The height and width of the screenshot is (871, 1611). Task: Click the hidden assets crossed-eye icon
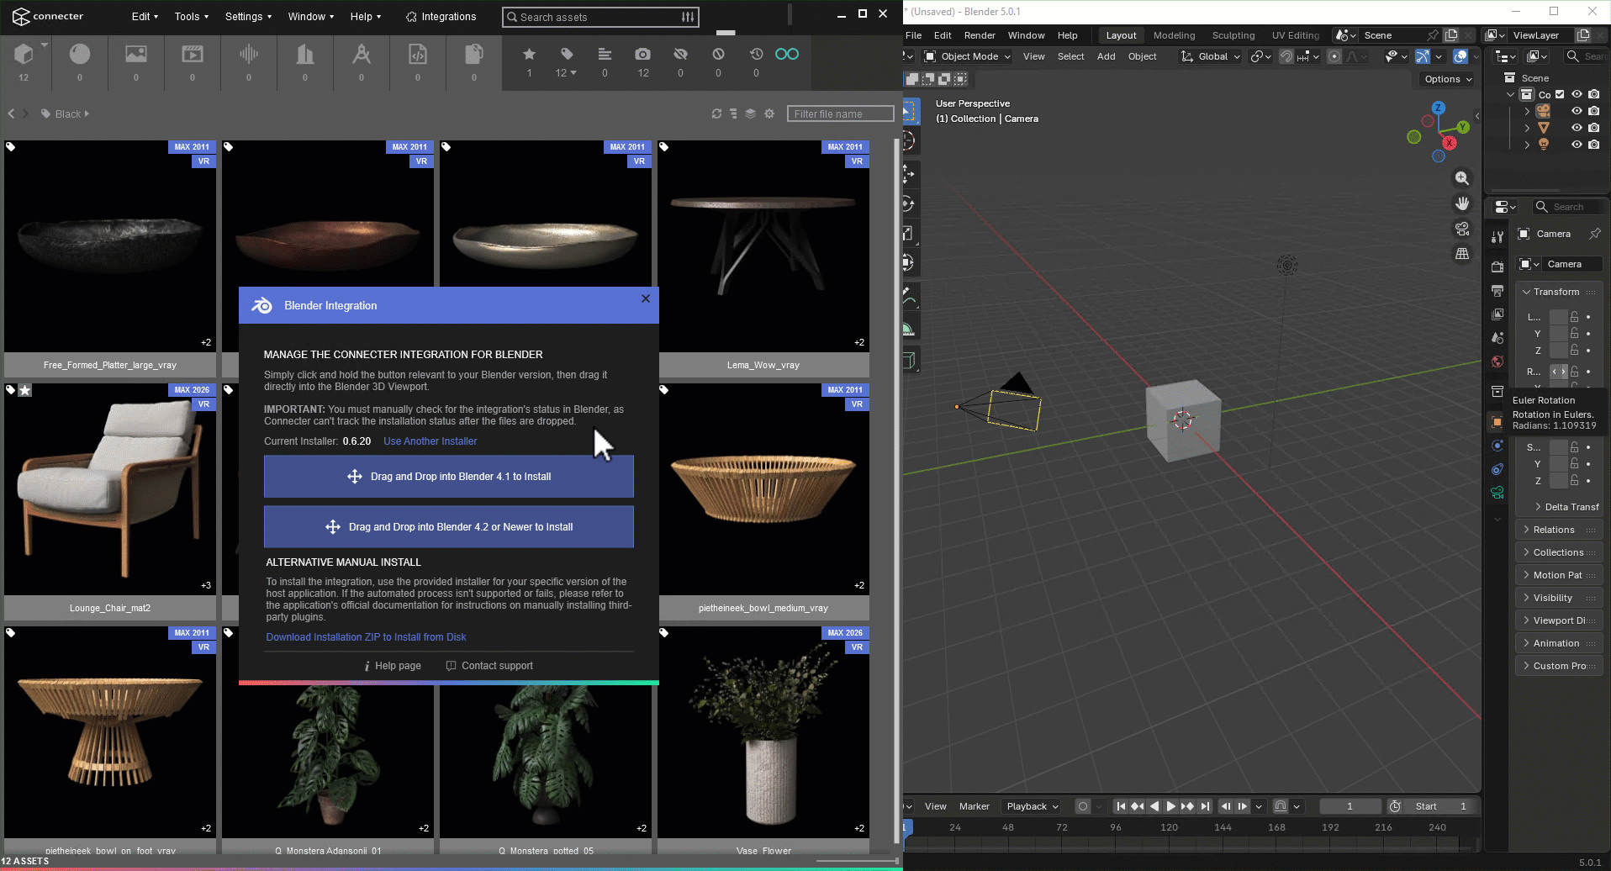click(680, 55)
